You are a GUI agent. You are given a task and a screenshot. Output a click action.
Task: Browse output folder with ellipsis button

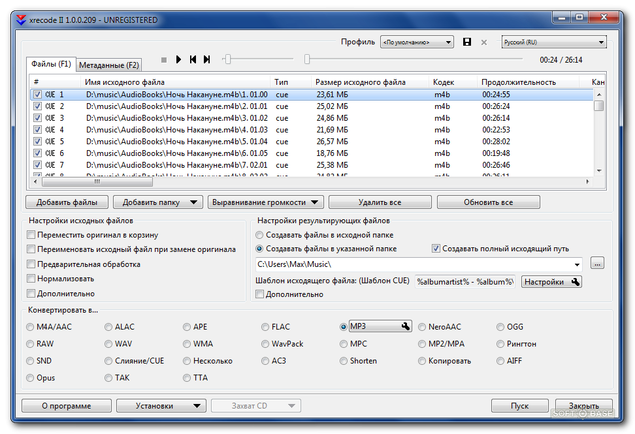pyautogui.click(x=597, y=263)
